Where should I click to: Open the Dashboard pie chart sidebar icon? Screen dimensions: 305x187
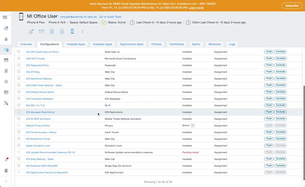point(6,28)
